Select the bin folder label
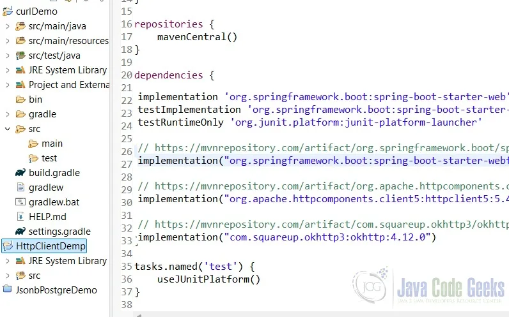The width and height of the screenshot is (509, 317). click(35, 100)
